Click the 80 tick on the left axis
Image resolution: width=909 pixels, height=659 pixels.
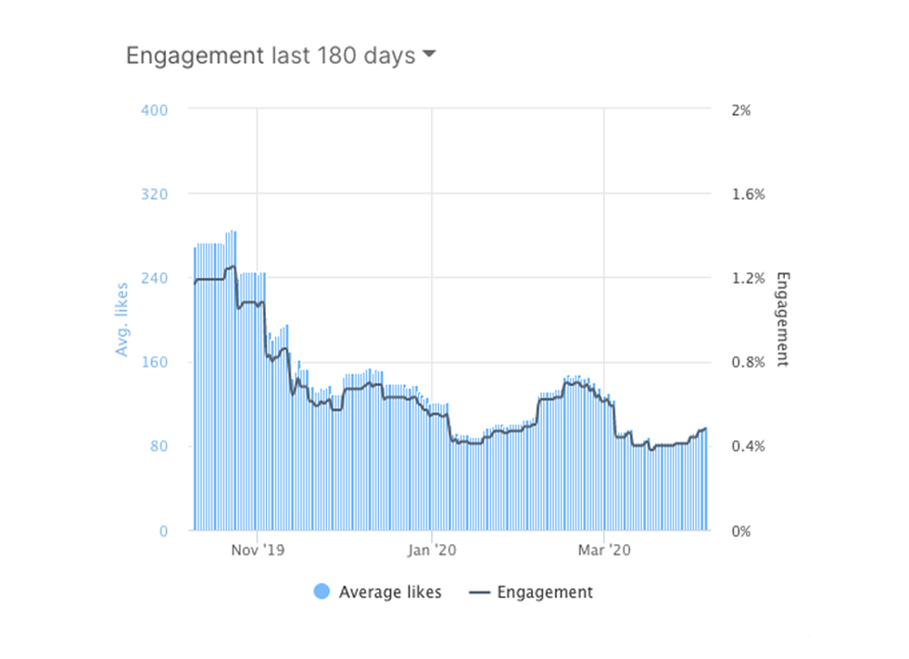158,446
